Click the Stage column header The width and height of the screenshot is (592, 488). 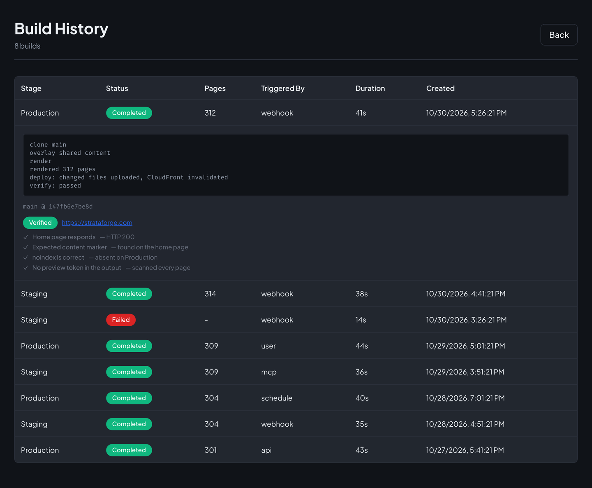(31, 88)
